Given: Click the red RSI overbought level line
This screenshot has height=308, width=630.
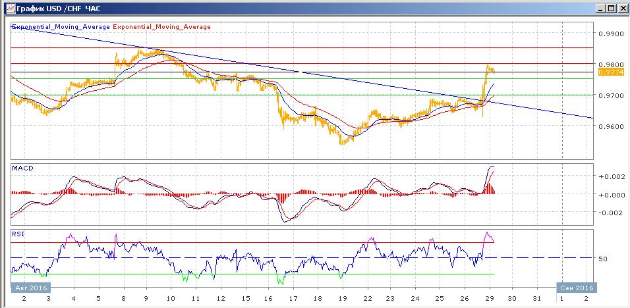Looking at the screenshot, I should [x=252, y=242].
